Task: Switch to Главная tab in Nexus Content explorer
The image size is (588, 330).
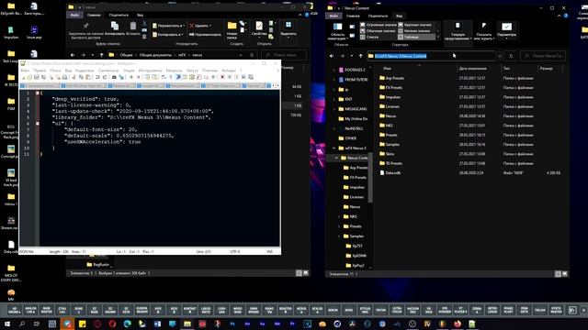Action: [x=353, y=16]
